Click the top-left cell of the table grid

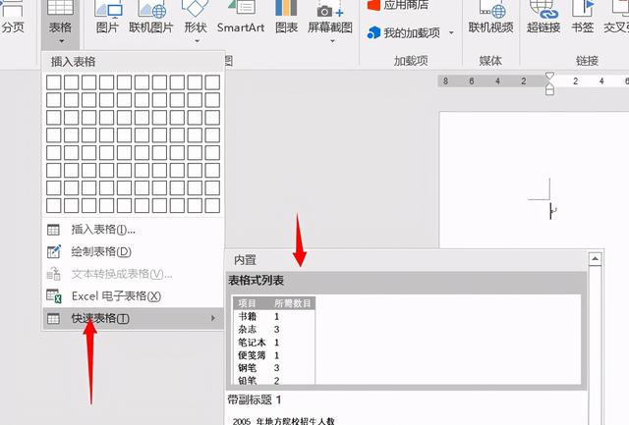tap(54, 81)
